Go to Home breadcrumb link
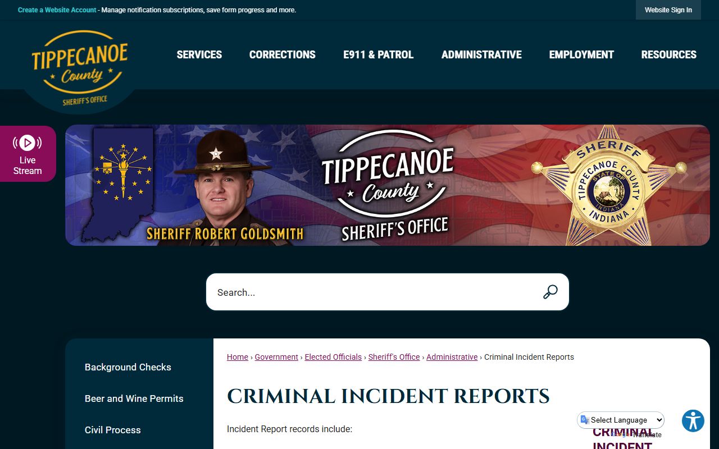Image resolution: width=719 pixels, height=449 pixels. [238, 357]
